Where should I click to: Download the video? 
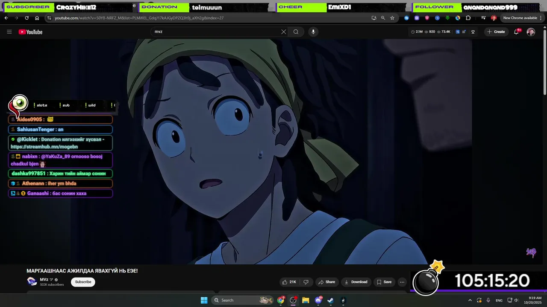(356, 282)
